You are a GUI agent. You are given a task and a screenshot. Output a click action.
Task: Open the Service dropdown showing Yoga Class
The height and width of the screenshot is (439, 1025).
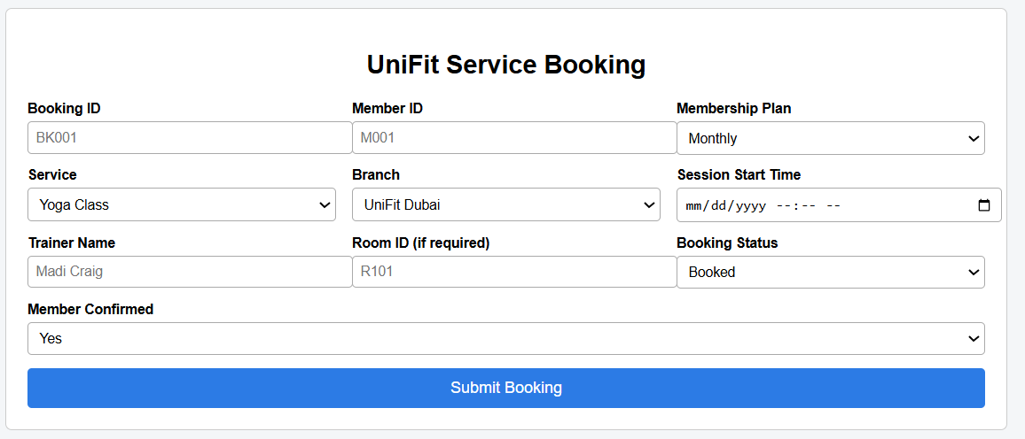(182, 204)
